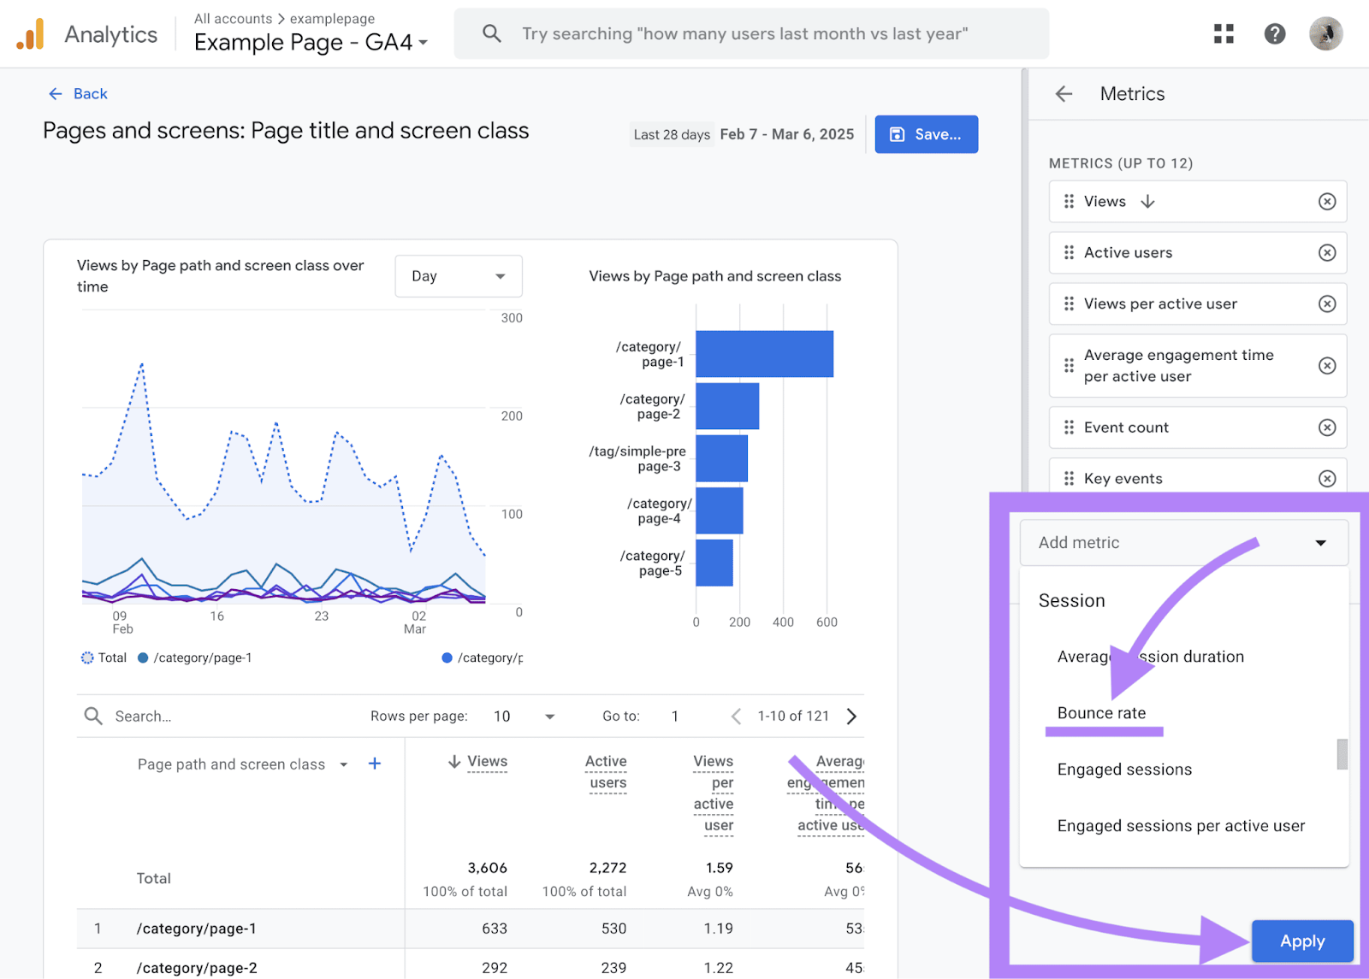Viewport: 1369px width, 979px height.
Task: Click the search icon in the table toolbar
Action: pyautogui.click(x=92, y=716)
